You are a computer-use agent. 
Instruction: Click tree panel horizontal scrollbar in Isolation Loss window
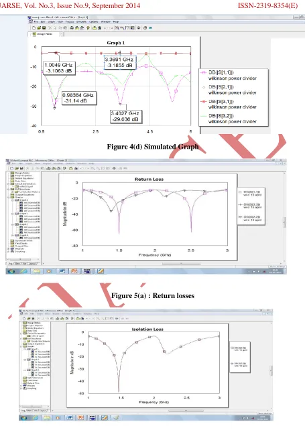pos(34,407)
